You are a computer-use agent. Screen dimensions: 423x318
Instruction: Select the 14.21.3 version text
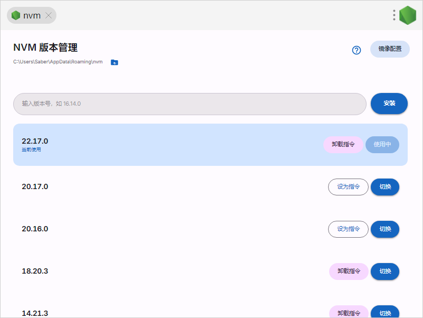point(35,313)
